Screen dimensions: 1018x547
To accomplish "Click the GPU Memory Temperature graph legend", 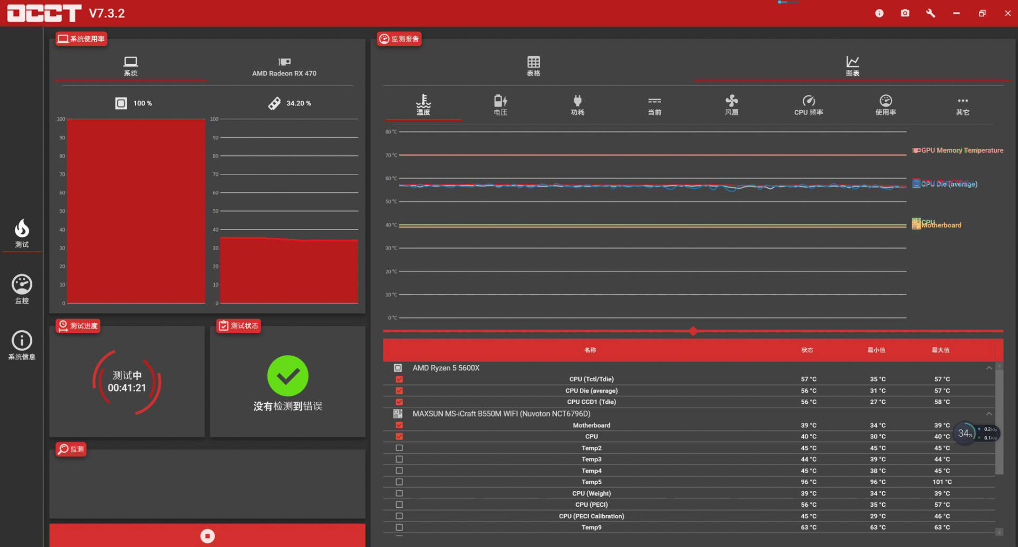I will [958, 151].
